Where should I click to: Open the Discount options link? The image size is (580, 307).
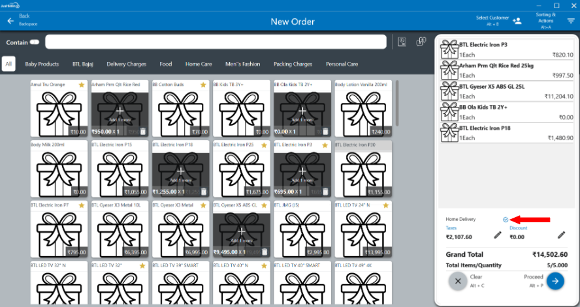518,228
